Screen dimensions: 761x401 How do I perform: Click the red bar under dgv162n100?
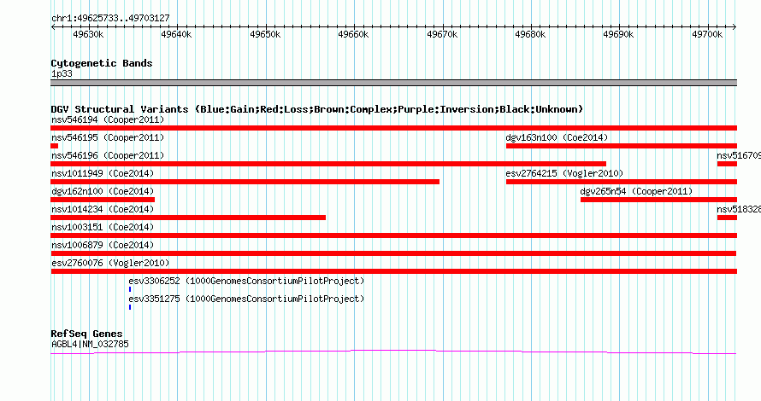point(103,200)
